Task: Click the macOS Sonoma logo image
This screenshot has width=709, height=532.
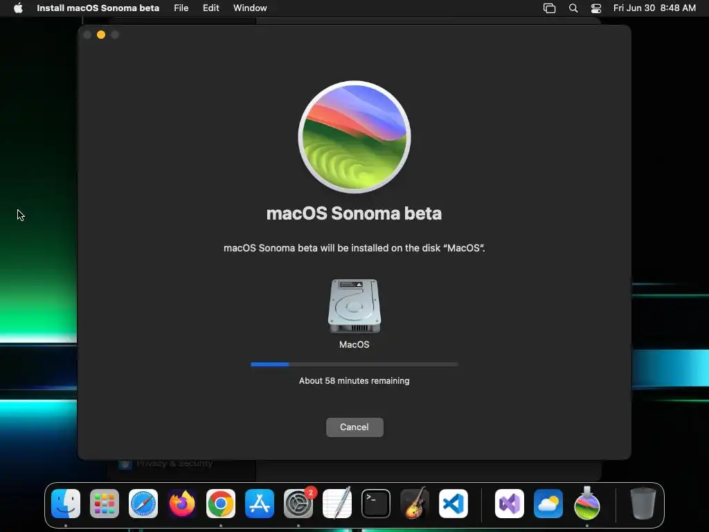Action: click(x=354, y=137)
